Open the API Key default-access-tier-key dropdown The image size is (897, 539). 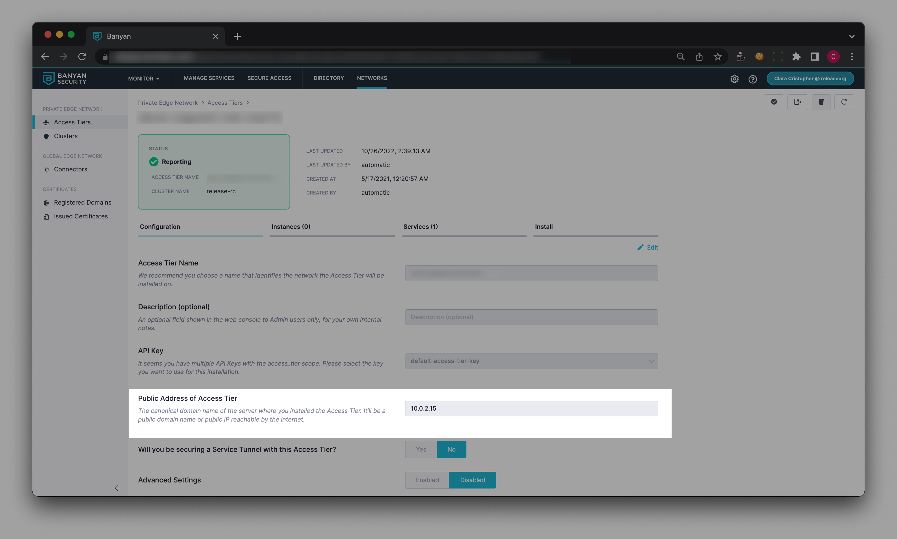(x=531, y=361)
